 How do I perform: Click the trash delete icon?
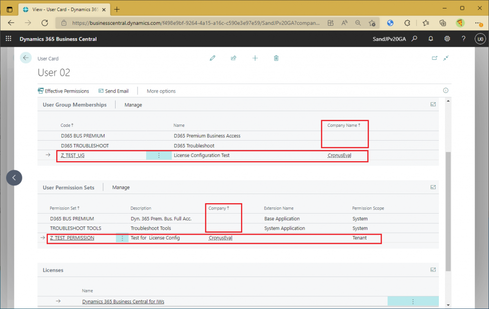276,58
